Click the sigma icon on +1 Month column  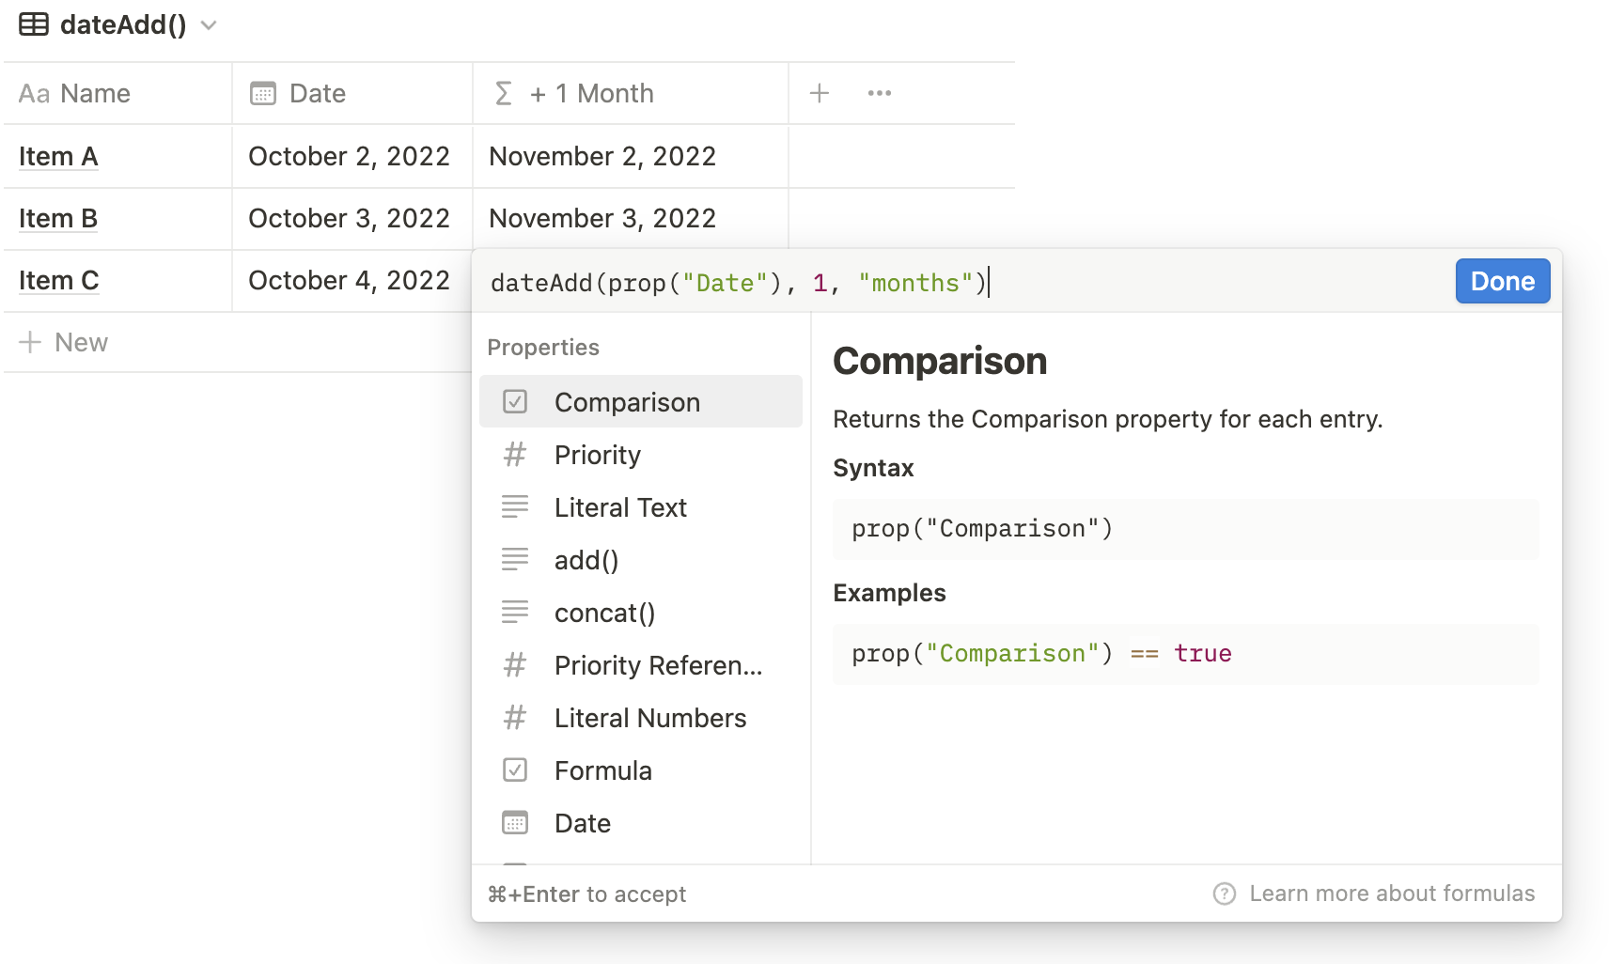click(504, 93)
